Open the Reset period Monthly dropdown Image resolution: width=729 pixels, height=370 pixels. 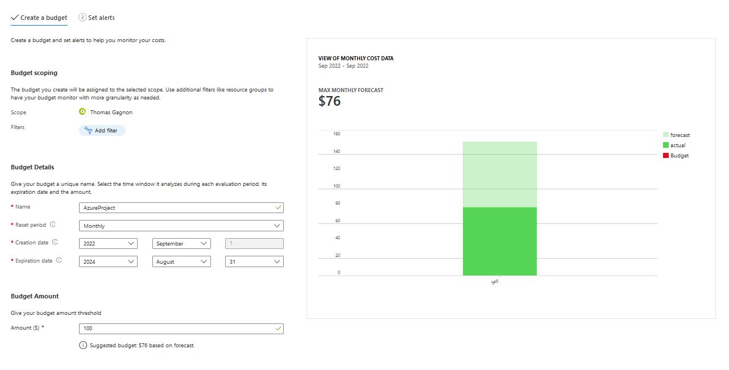click(x=181, y=226)
